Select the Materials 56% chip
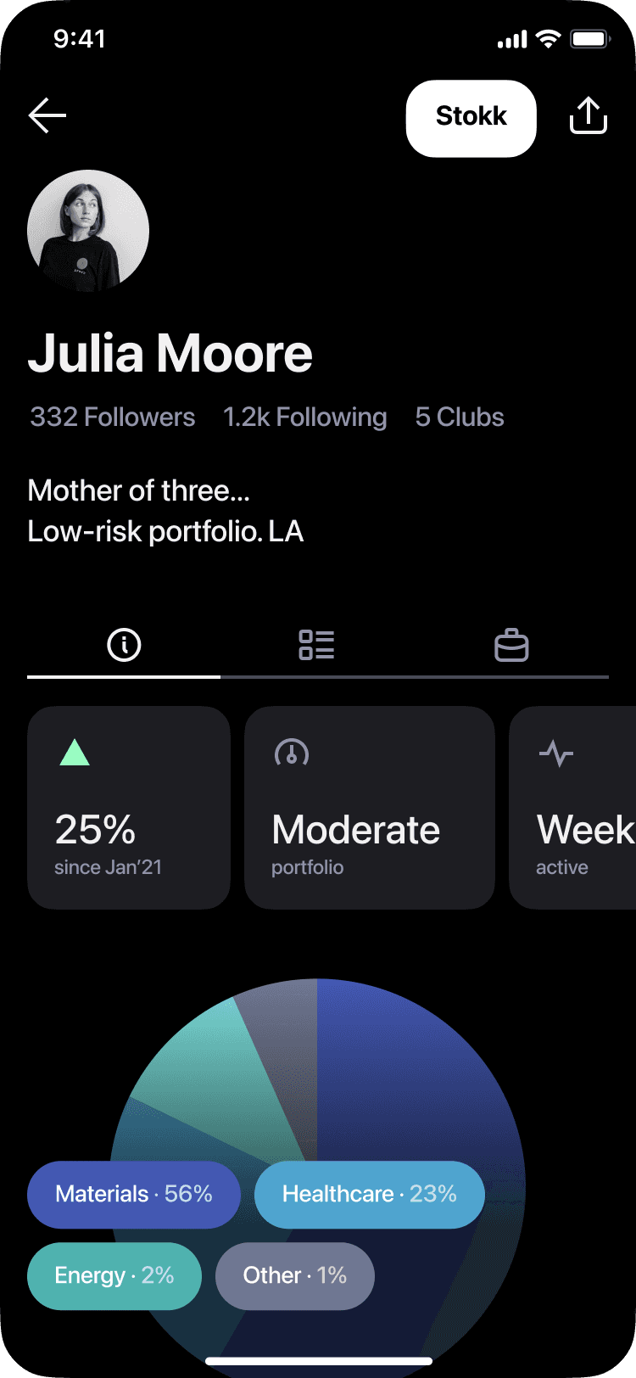This screenshot has width=636, height=1378. [134, 1195]
